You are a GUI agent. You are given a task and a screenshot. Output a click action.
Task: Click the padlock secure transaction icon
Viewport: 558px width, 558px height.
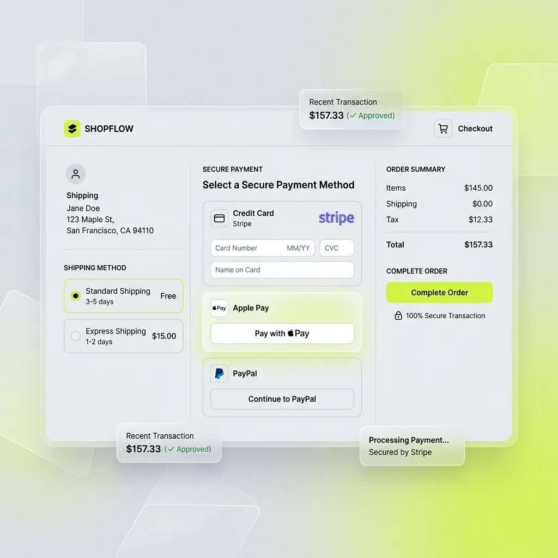point(398,316)
